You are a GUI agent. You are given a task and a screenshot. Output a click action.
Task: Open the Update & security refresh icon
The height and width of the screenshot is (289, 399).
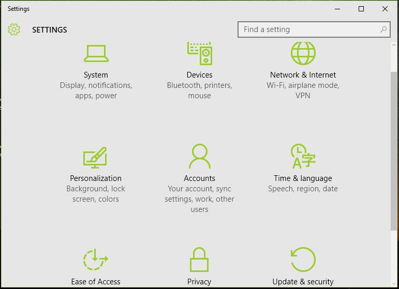(x=303, y=260)
